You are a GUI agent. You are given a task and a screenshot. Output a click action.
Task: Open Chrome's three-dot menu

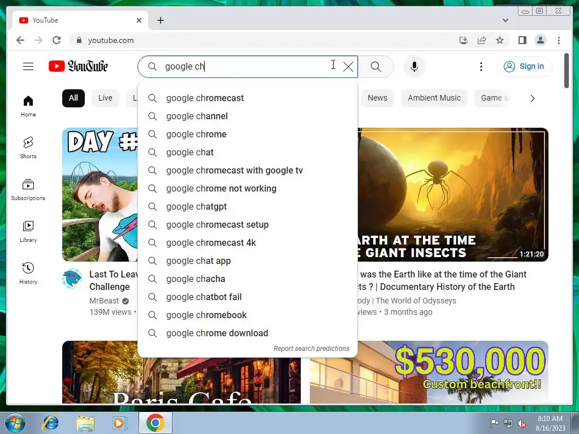pyautogui.click(x=559, y=40)
